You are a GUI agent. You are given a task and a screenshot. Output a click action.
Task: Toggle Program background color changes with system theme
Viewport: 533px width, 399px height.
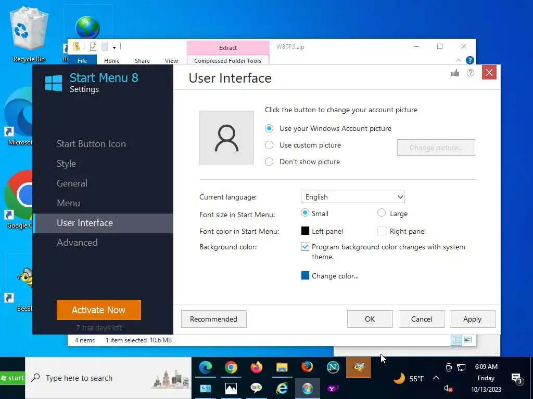pos(305,247)
